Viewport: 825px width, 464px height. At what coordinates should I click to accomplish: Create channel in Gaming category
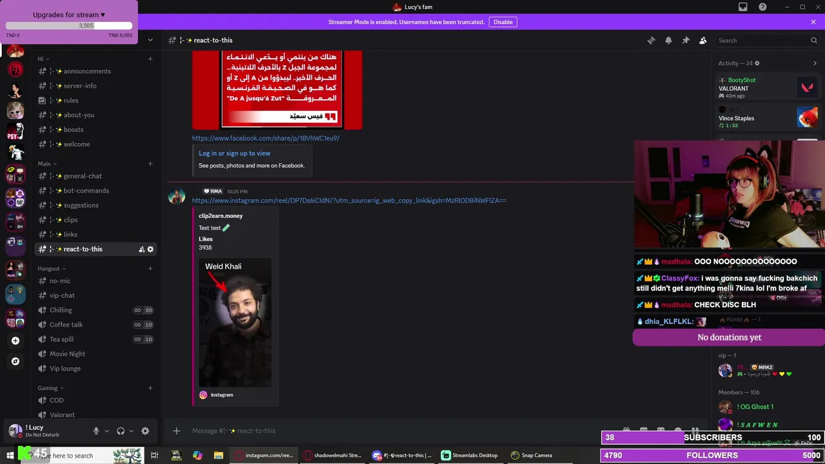[x=150, y=388]
